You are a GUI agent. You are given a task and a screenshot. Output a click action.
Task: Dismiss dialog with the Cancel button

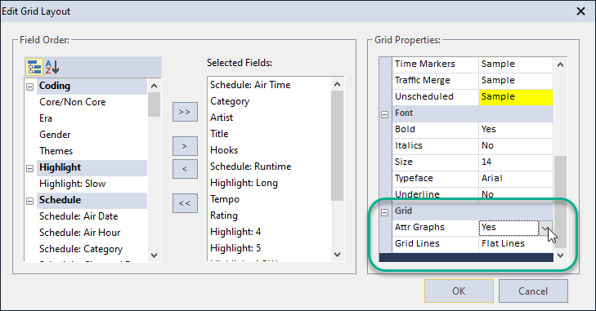pos(533,291)
